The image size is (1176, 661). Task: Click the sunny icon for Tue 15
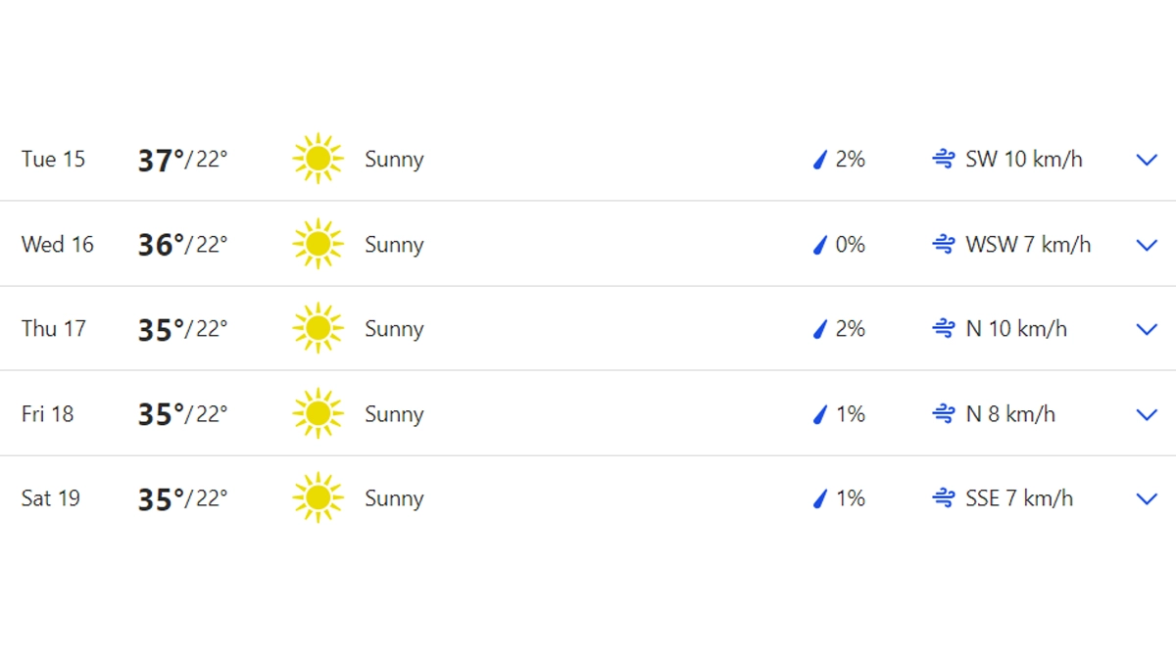[x=318, y=159]
